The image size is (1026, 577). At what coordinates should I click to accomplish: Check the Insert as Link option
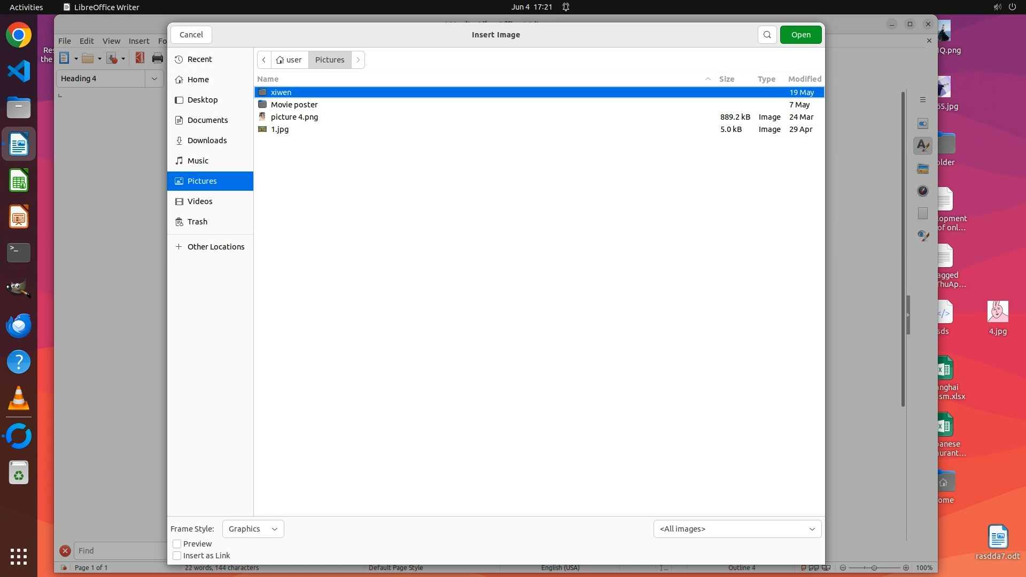pyautogui.click(x=177, y=556)
